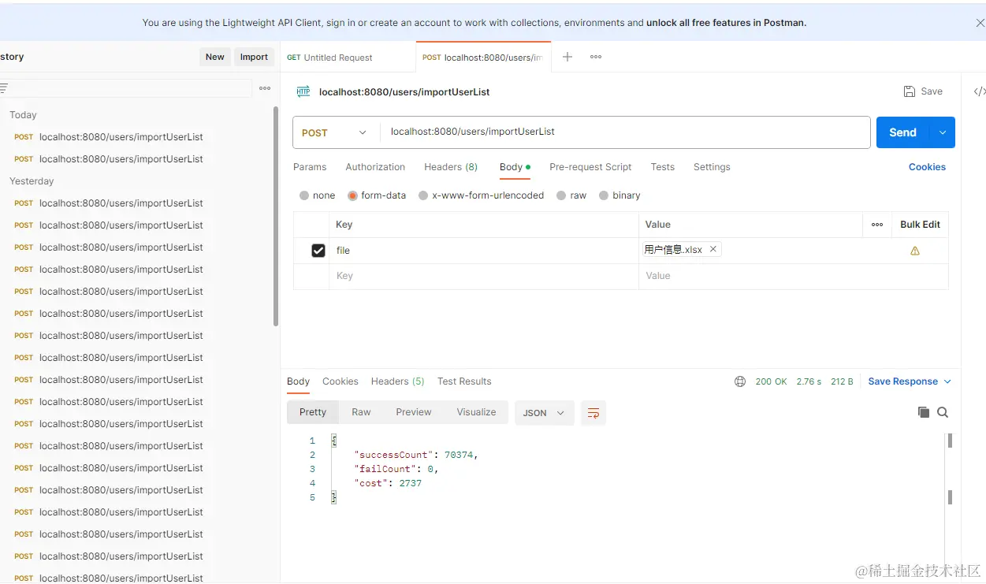This screenshot has height=584, width=986.
Task: Expand the Send button dropdown arrow
Action: tap(943, 132)
